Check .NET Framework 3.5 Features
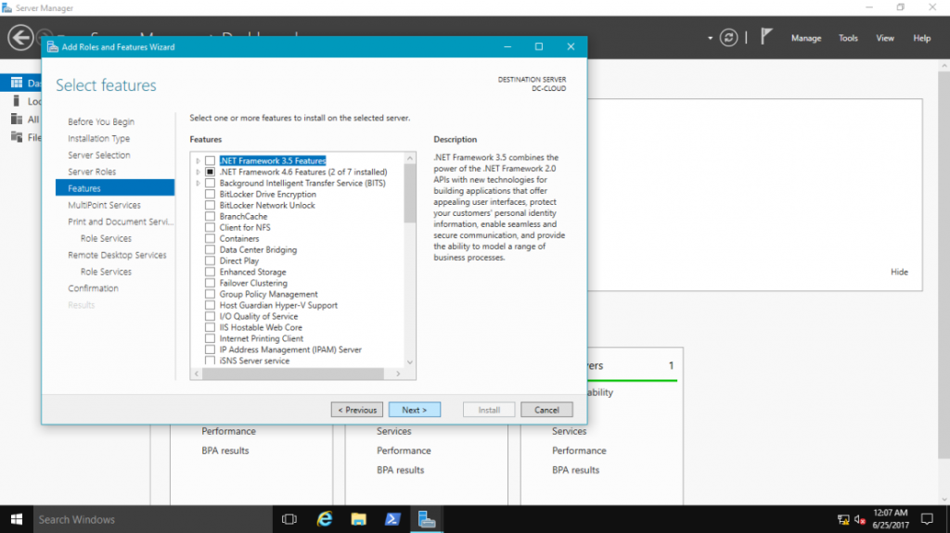This screenshot has height=533, width=950. pyautogui.click(x=210, y=160)
